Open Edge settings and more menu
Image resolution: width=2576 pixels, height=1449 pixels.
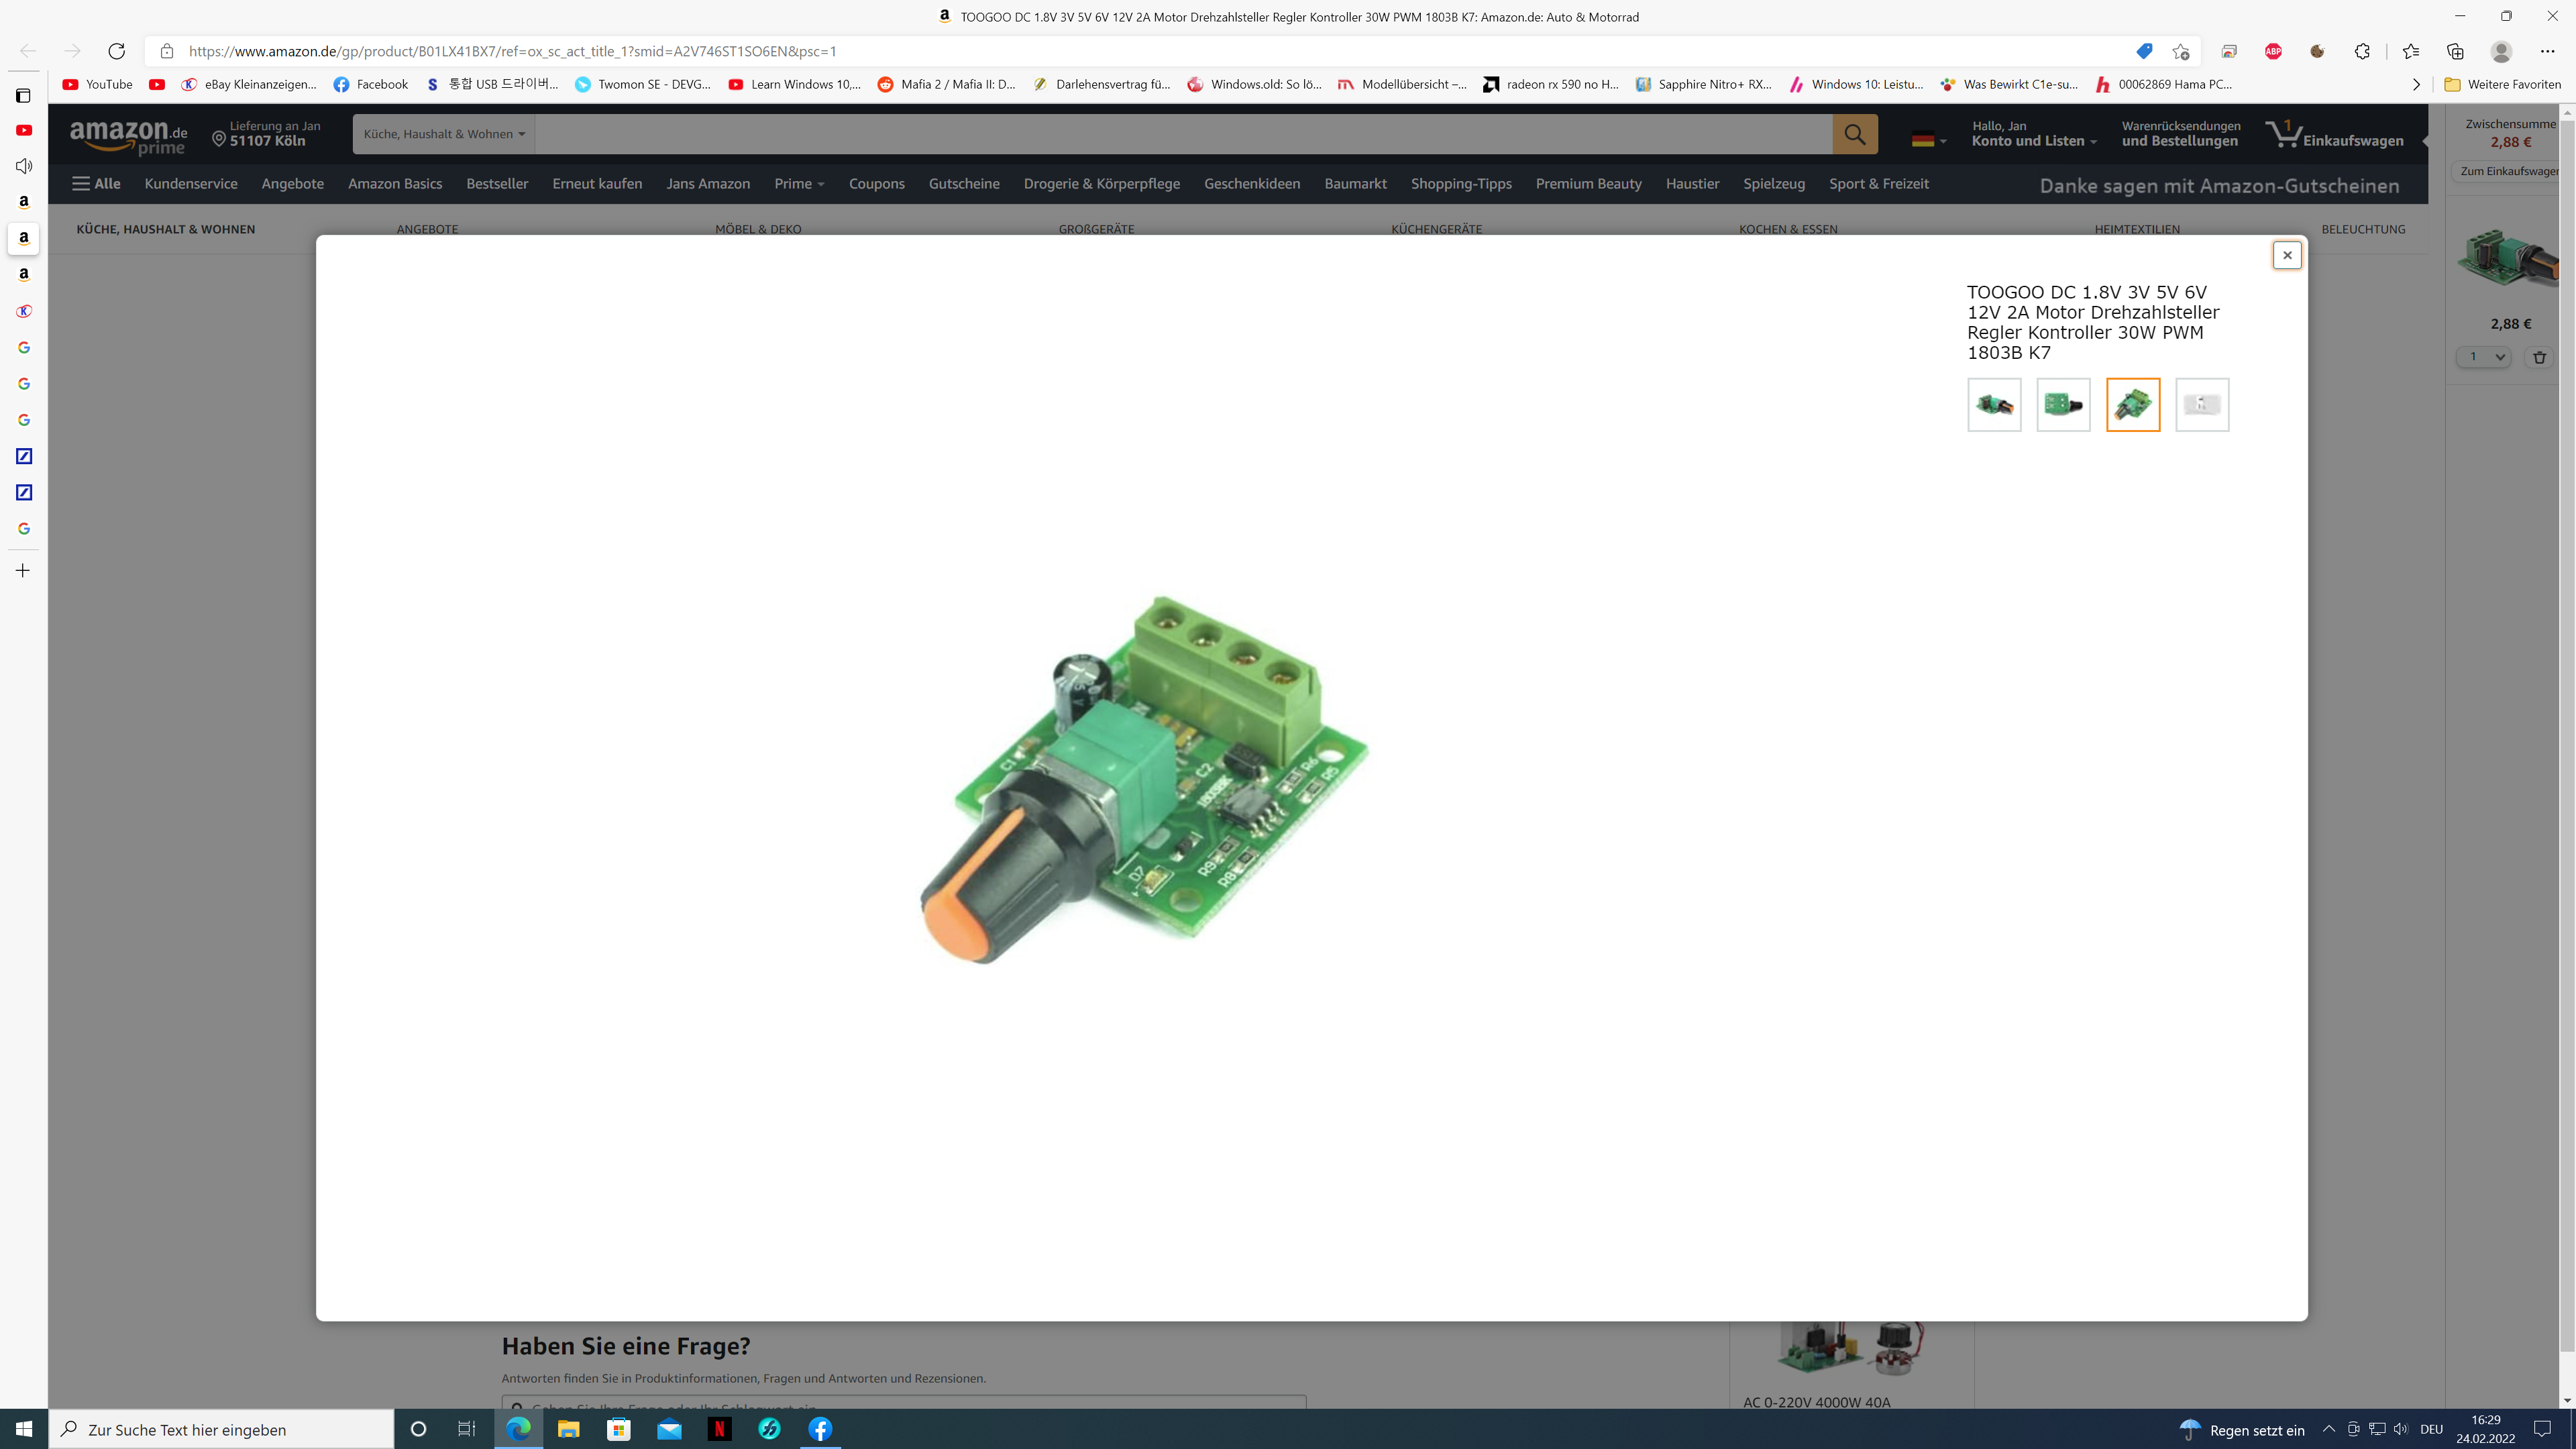[x=2547, y=51]
